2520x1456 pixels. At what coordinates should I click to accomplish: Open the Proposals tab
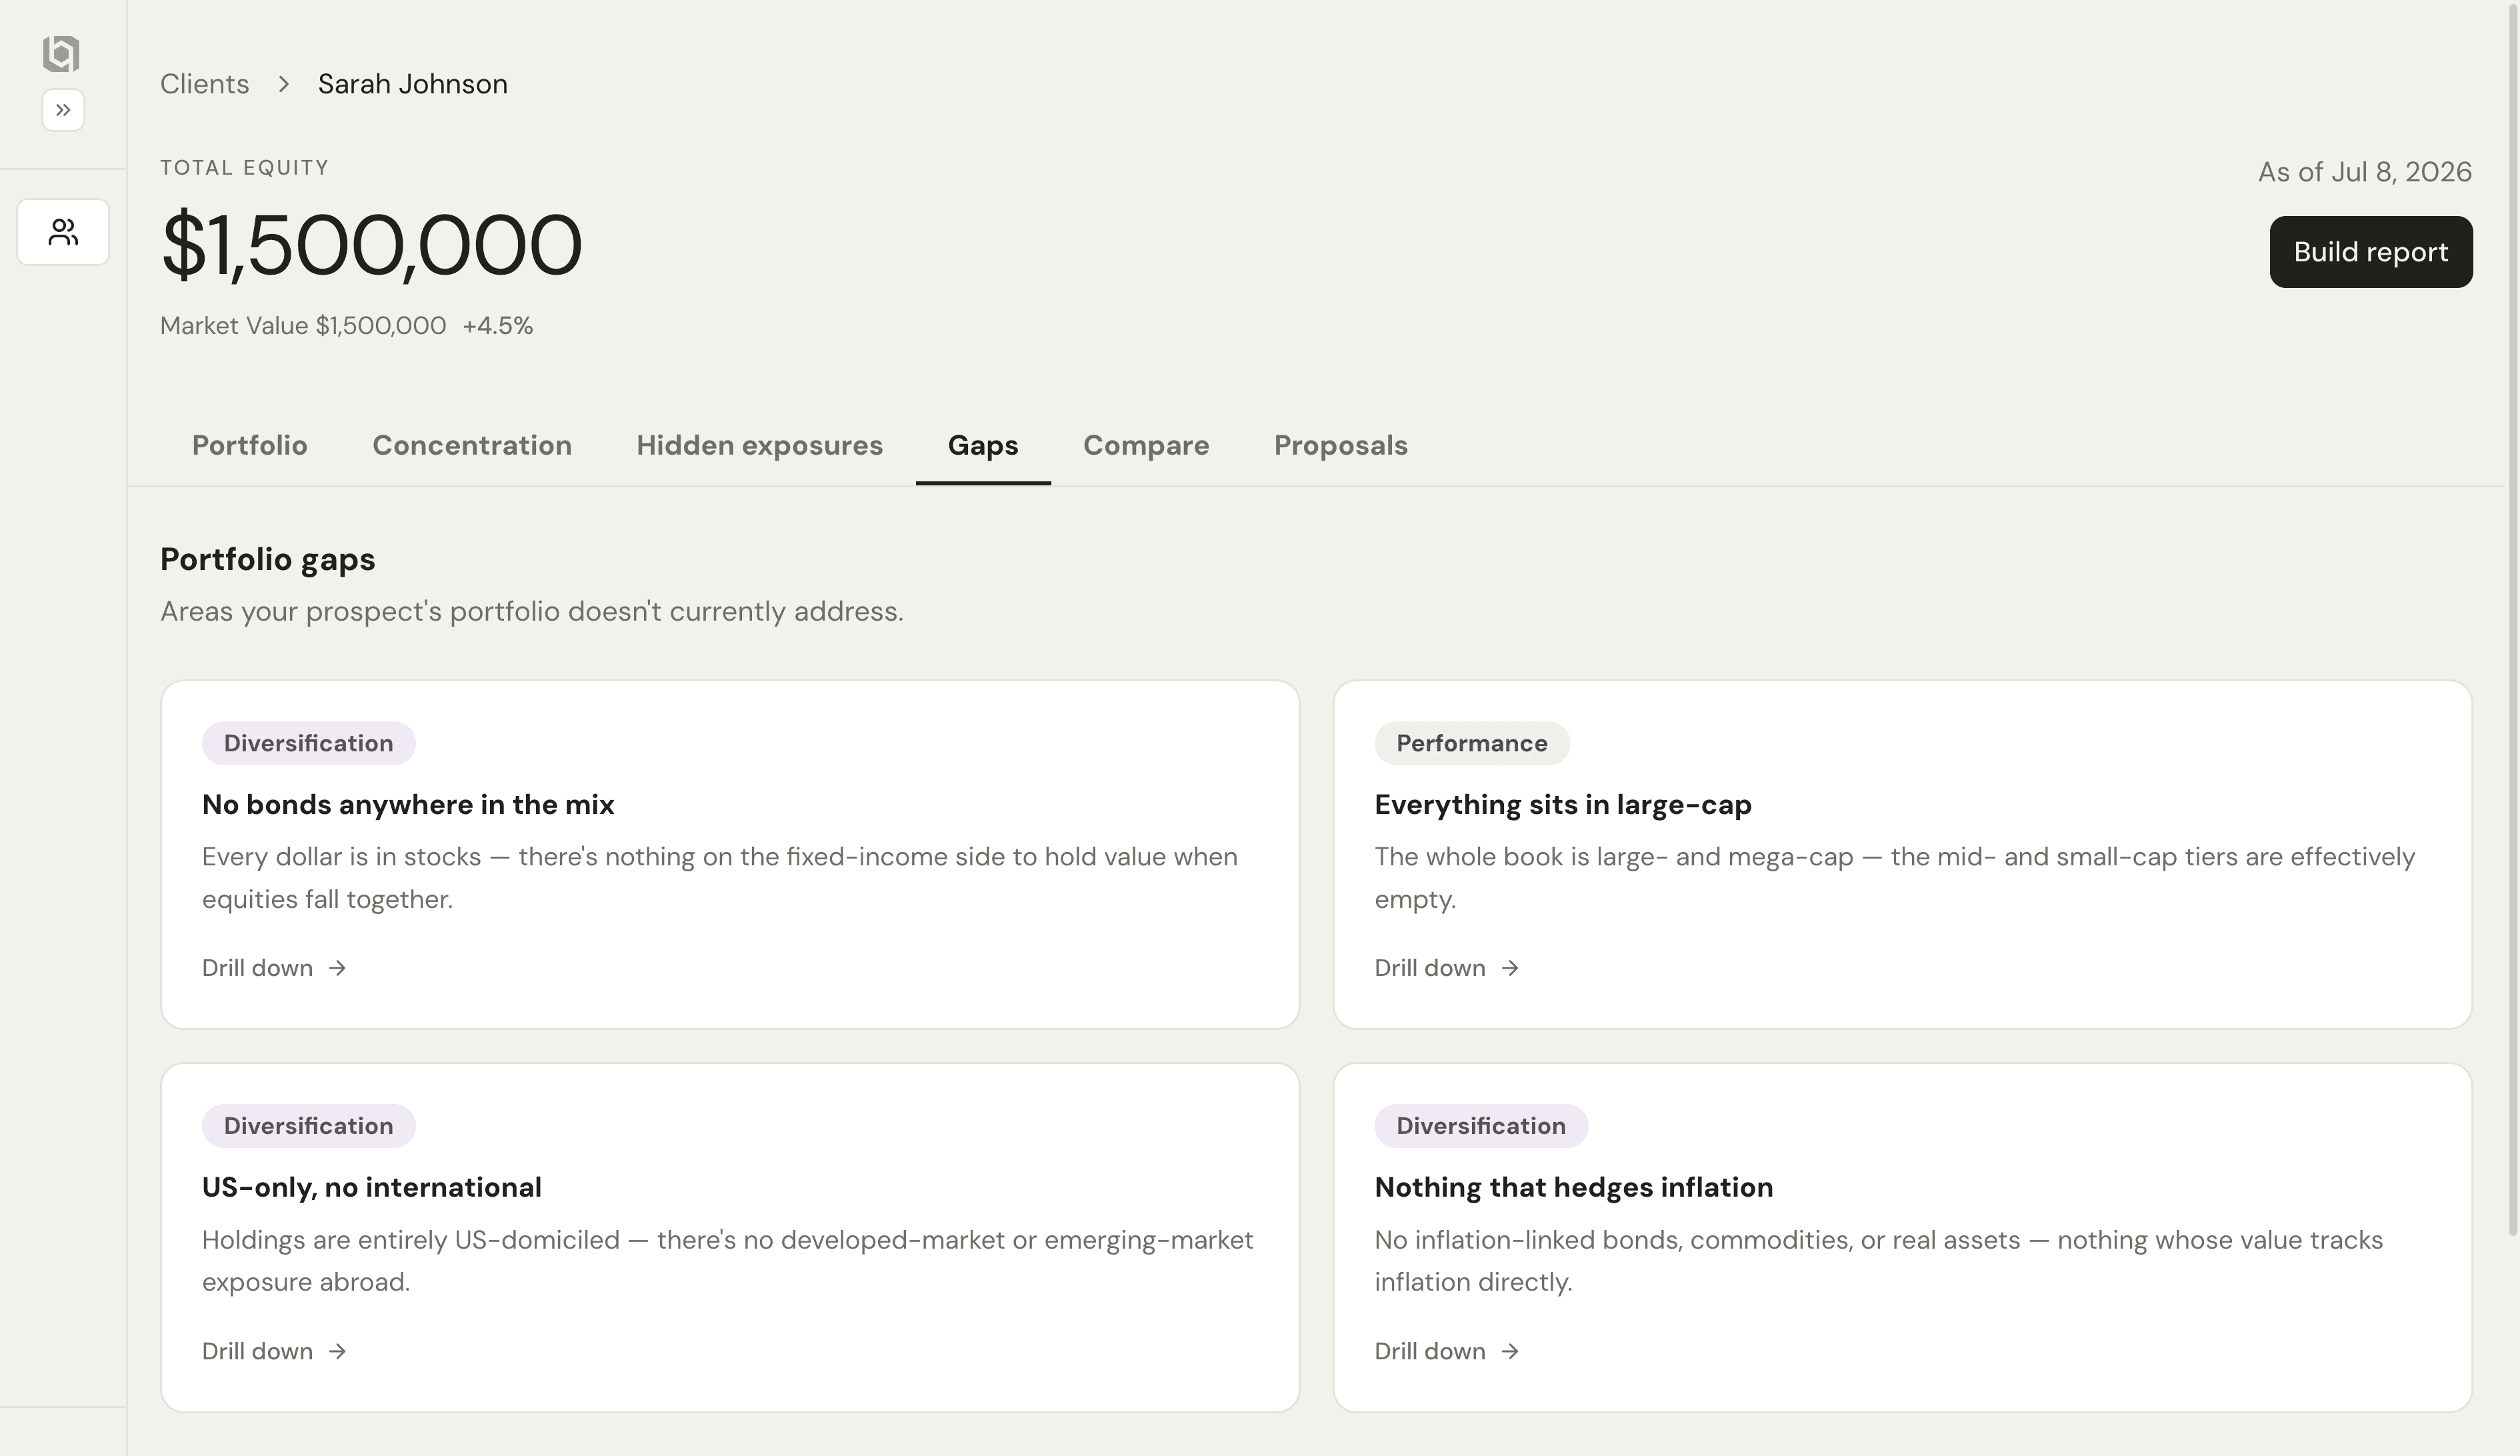tap(1341, 445)
